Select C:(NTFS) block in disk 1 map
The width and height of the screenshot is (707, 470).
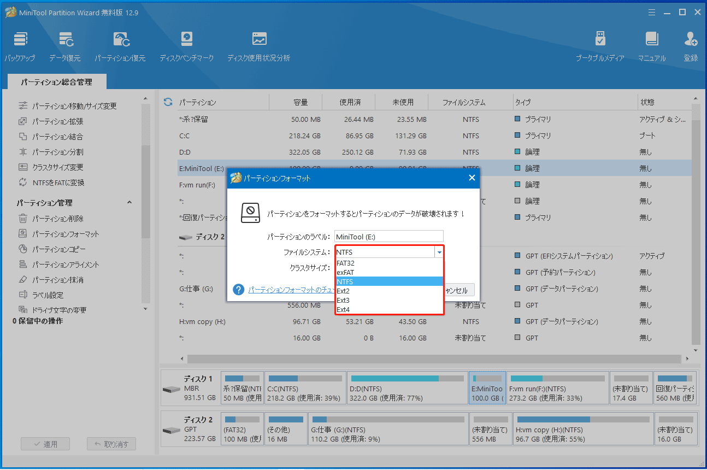[x=305, y=387]
